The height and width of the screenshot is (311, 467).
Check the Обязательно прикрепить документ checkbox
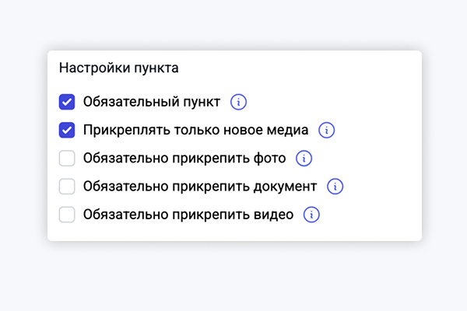[x=67, y=187]
